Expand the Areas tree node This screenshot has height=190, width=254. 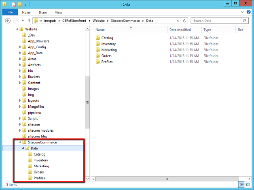click(20, 59)
